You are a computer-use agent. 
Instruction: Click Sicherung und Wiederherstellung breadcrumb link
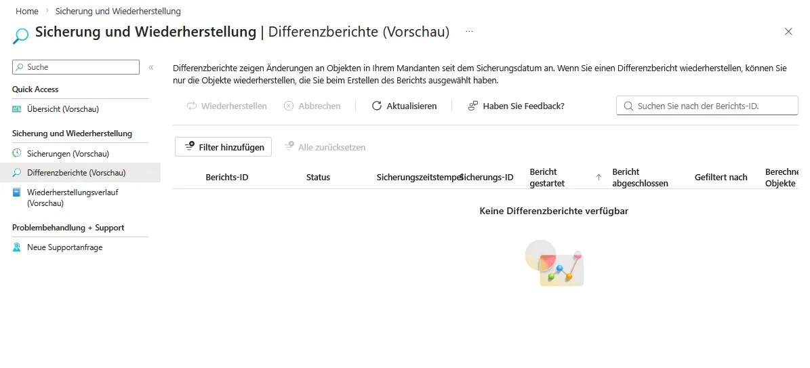coord(118,12)
